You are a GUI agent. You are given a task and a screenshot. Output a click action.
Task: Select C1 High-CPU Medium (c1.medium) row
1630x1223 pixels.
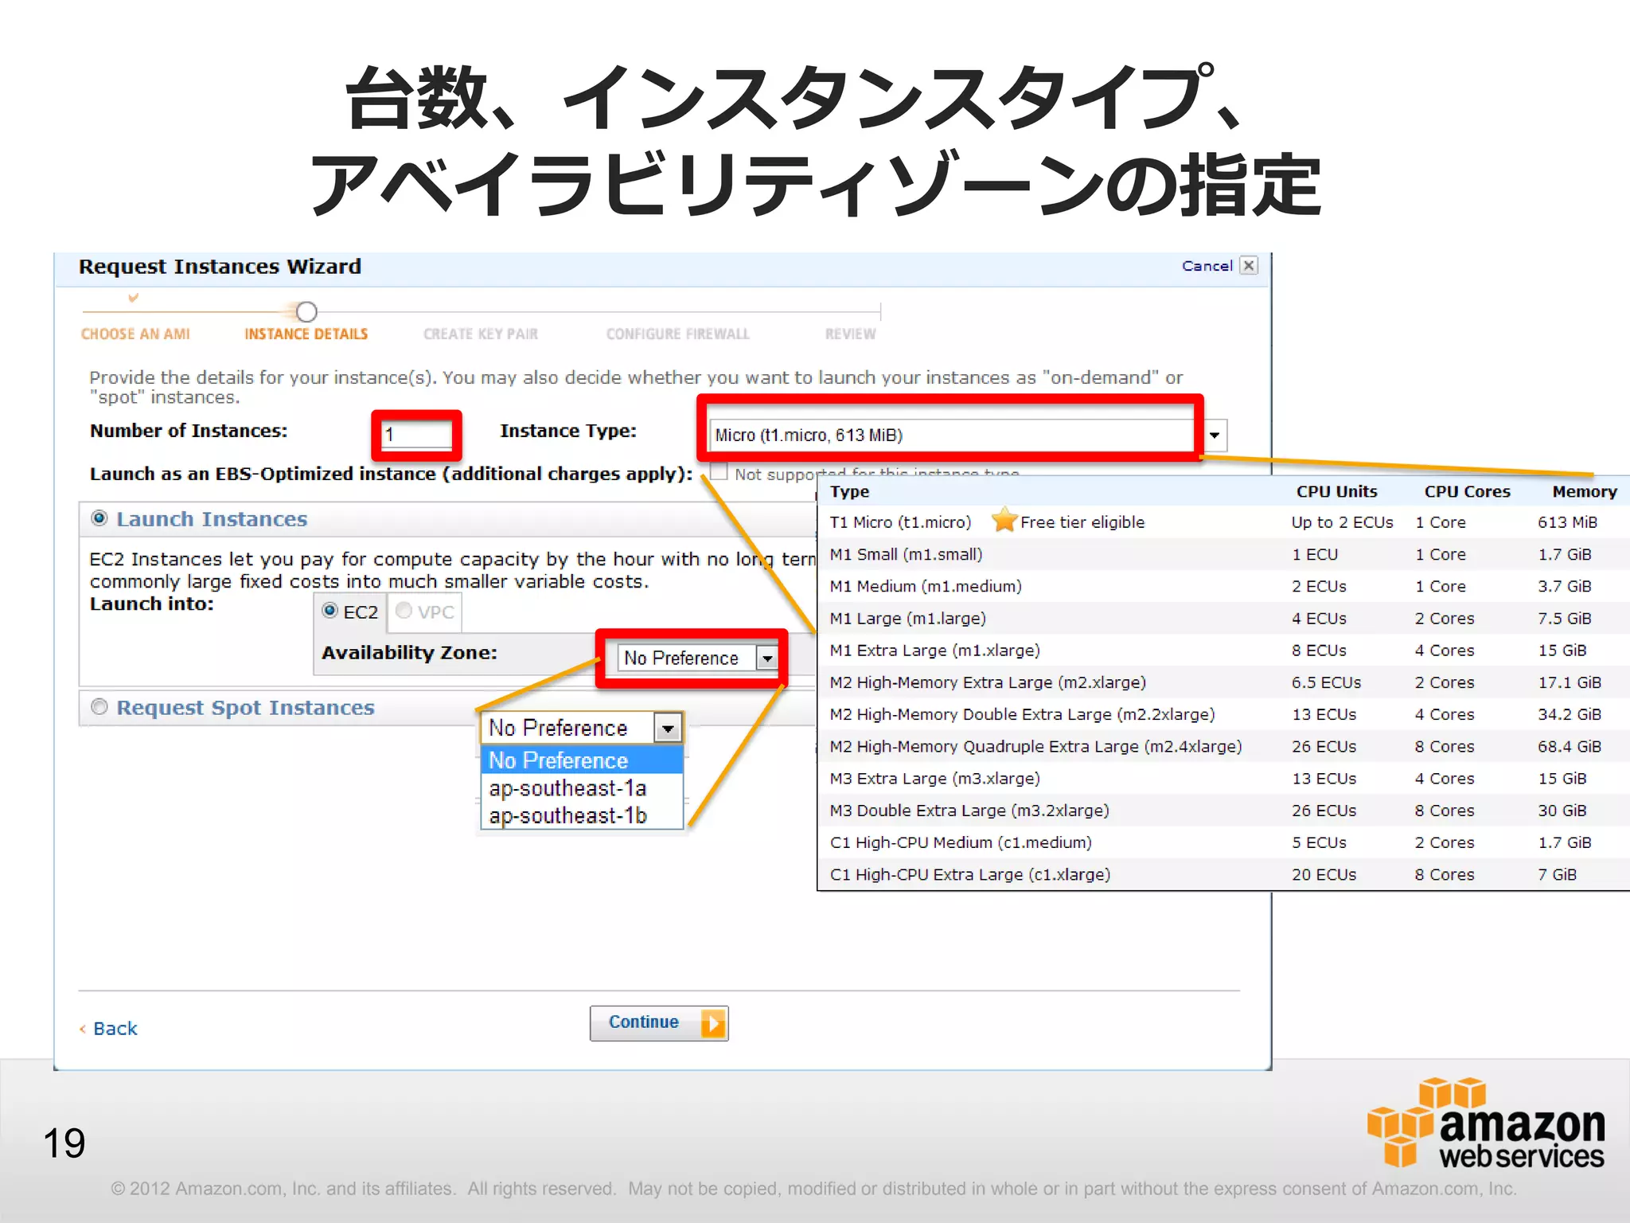(x=1223, y=842)
